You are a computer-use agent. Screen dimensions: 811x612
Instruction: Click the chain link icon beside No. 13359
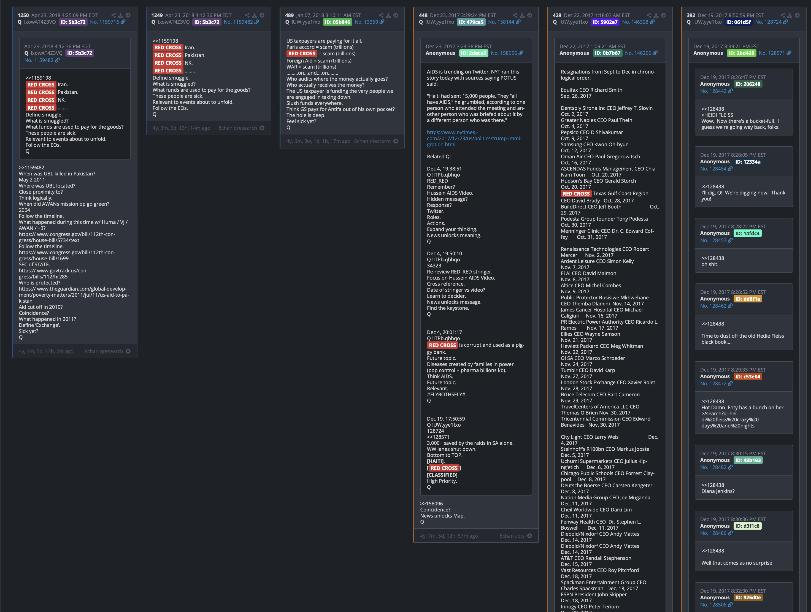click(x=382, y=22)
